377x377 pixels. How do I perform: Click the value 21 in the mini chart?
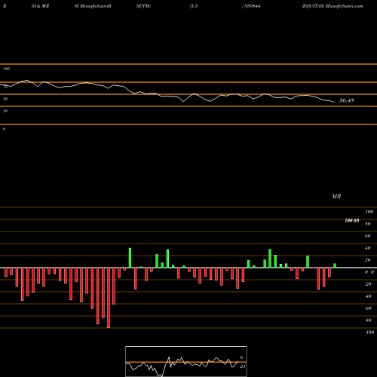[x=242, y=366]
